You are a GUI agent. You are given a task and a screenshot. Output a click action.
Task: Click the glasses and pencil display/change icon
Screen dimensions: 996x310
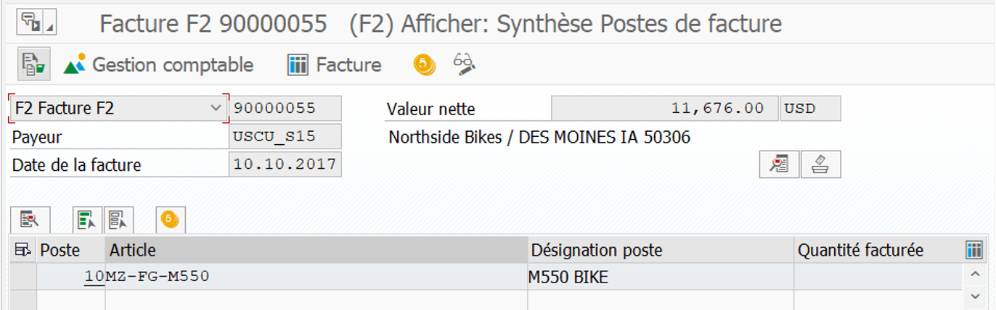(464, 64)
